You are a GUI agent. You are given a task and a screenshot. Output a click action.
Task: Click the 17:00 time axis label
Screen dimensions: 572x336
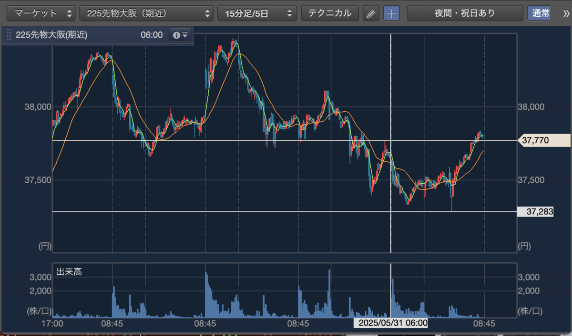coord(52,324)
